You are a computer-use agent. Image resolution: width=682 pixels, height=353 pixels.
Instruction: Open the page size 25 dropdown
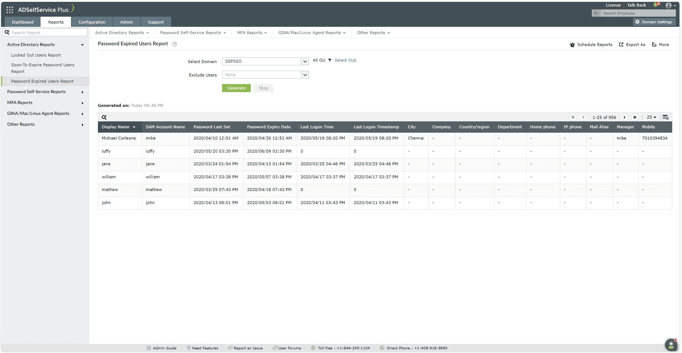651,117
